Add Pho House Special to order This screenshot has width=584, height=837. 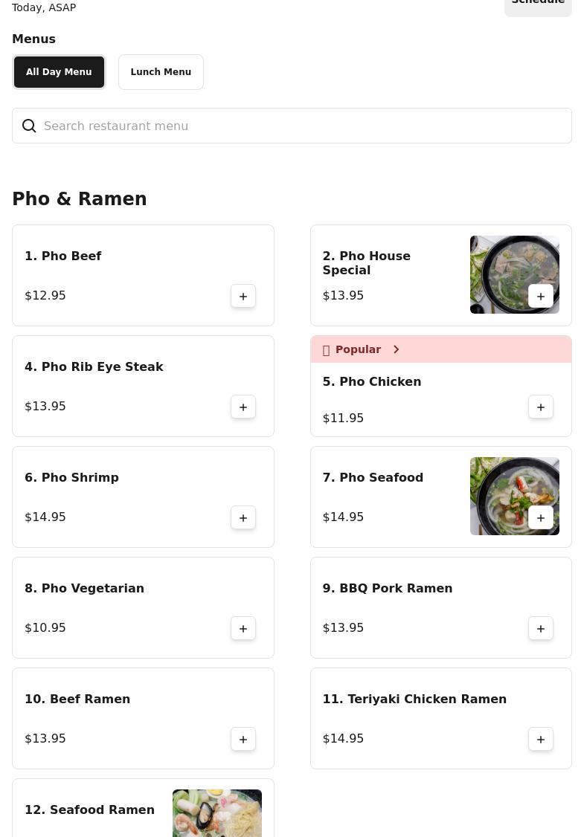point(541,296)
